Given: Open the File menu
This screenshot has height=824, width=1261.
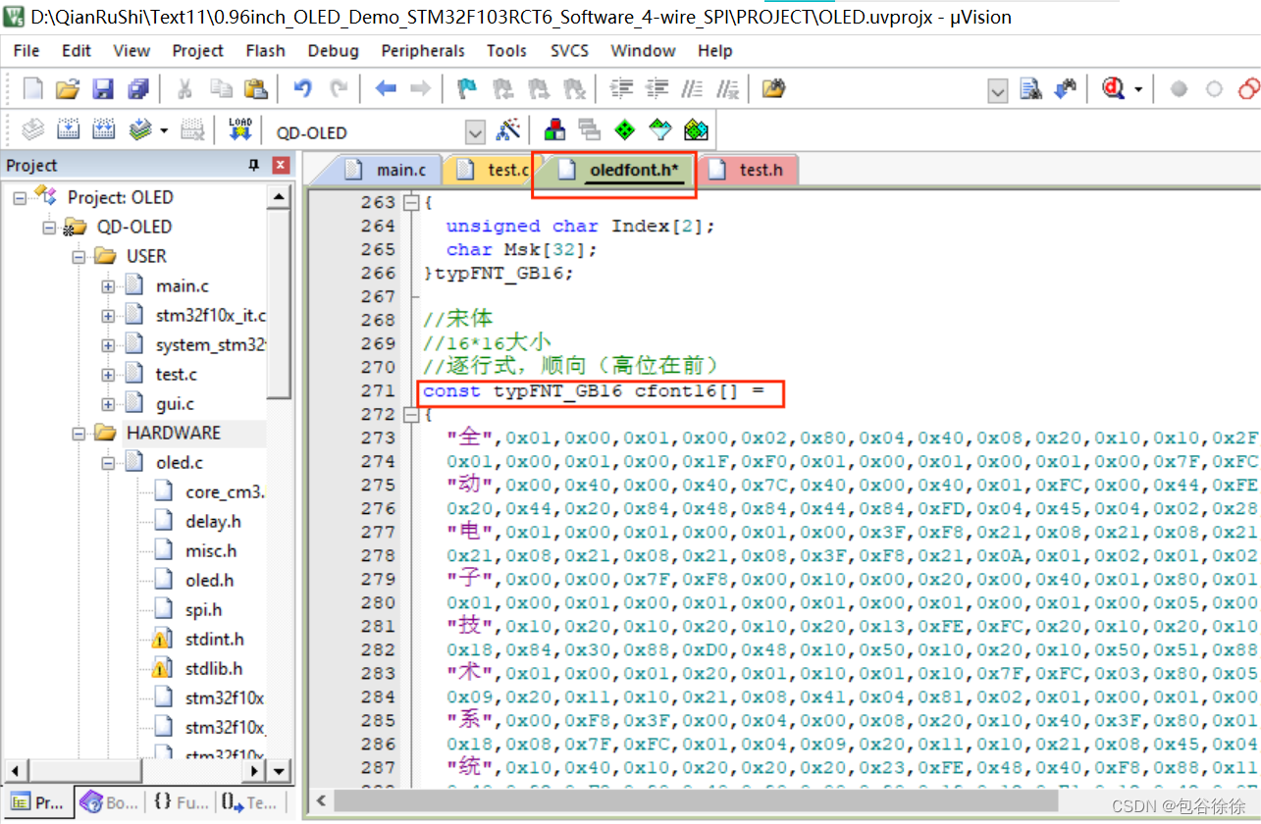Looking at the screenshot, I should tap(26, 51).
